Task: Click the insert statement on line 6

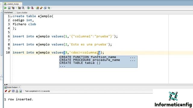Action: click(65, 36)
